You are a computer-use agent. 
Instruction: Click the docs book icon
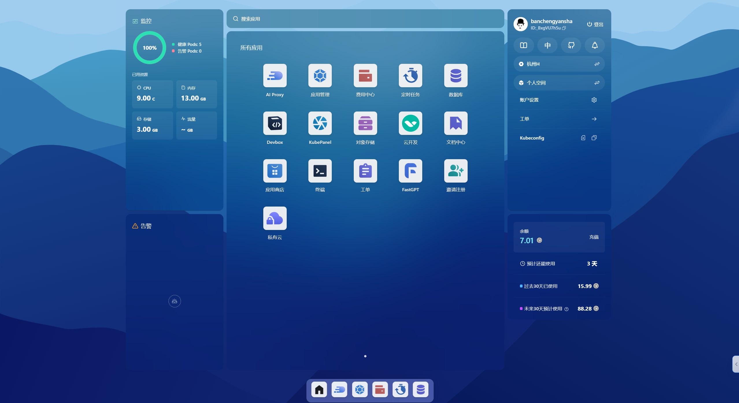(523, 45)
